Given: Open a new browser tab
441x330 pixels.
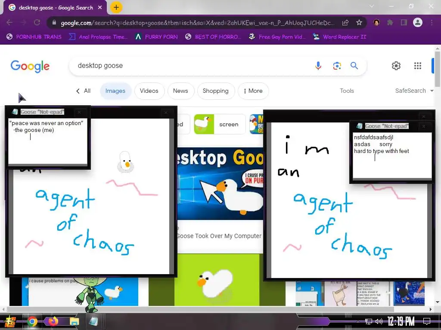Looking at the screenshot, I should tap(116, 8).
